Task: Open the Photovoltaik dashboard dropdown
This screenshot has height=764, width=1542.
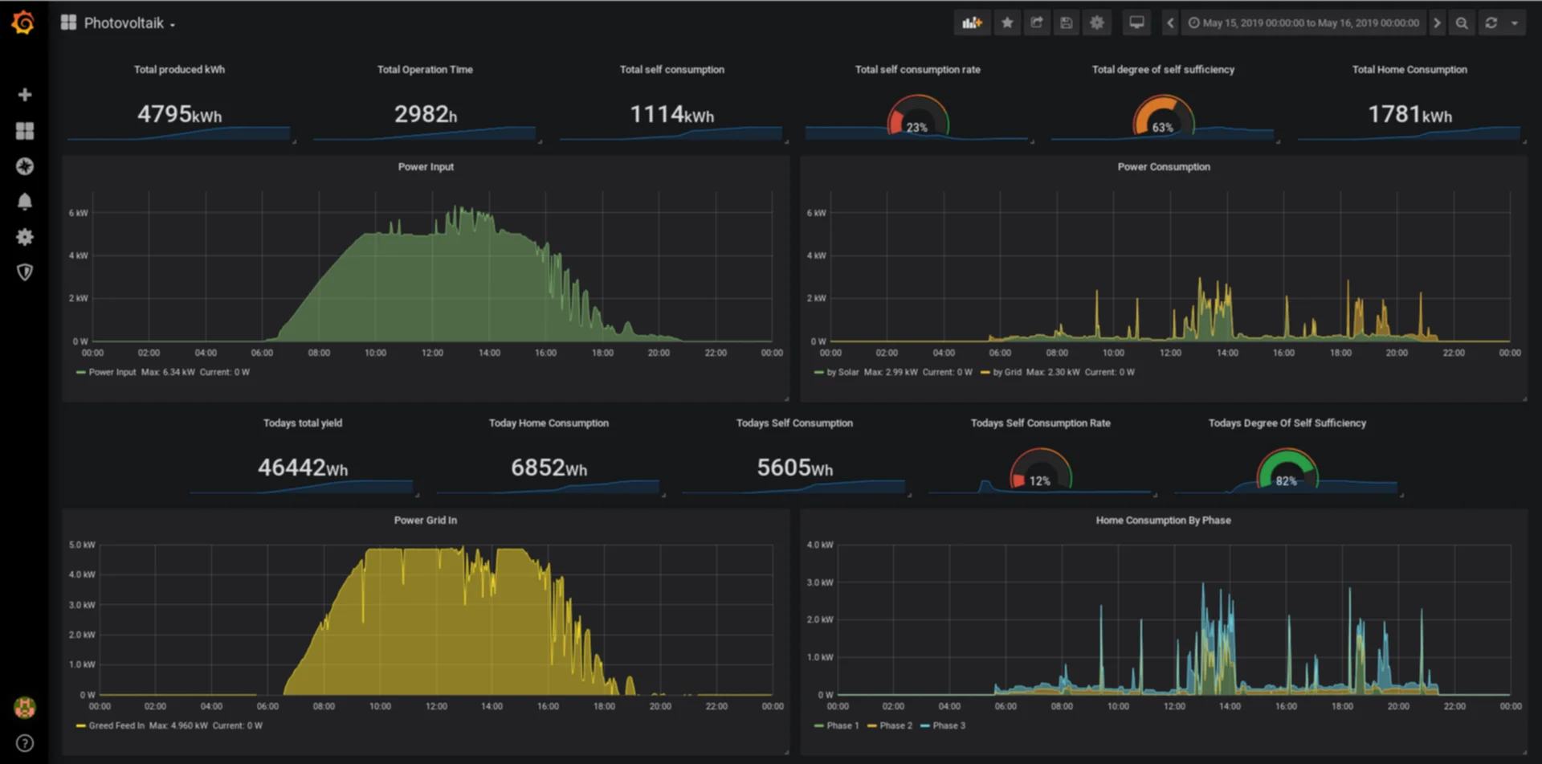Action: click(128, 23)
